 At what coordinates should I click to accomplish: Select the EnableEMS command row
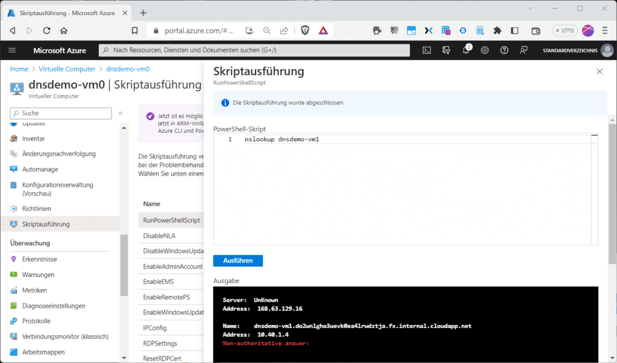[171, 282]
